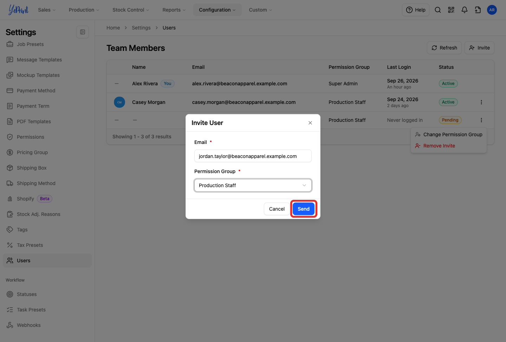Click the Settings breadcrumb link

141,28
